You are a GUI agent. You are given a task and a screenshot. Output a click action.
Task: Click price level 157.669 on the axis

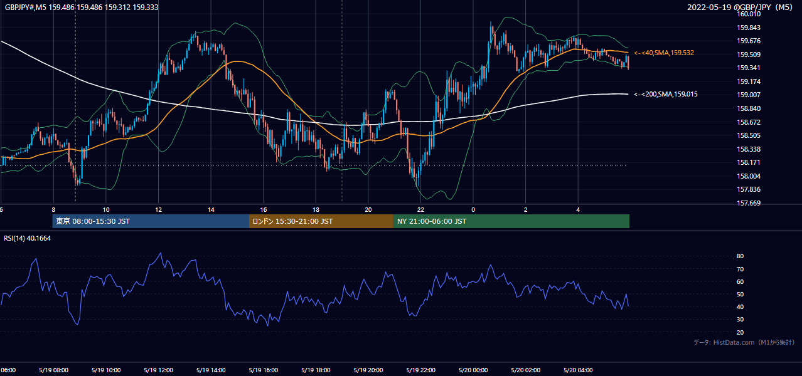pyautogui.click(x=749, y=203)
